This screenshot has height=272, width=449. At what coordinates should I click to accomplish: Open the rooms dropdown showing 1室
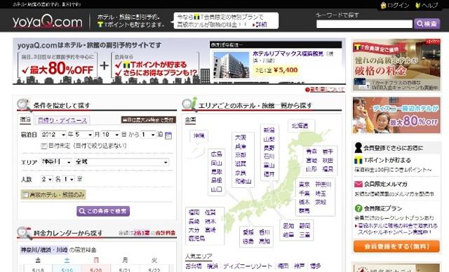pyautogui.click(x=69, y=179)
